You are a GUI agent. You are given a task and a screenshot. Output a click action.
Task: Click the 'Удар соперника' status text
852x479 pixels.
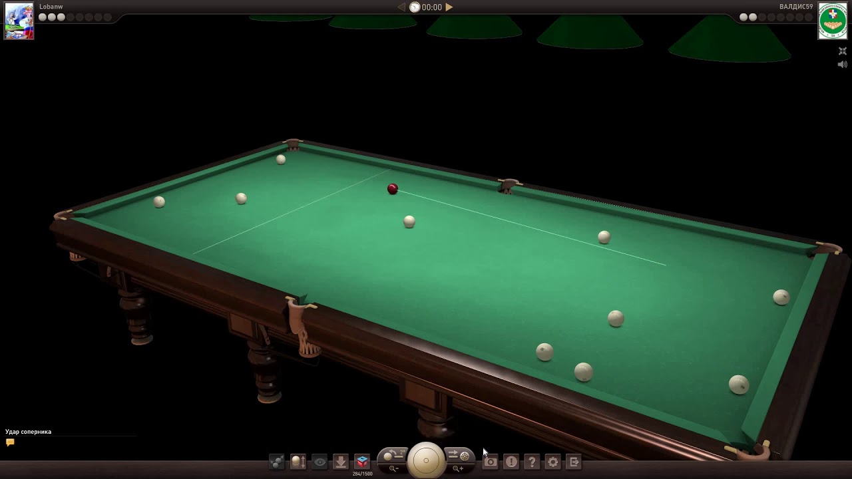point(29,432)
